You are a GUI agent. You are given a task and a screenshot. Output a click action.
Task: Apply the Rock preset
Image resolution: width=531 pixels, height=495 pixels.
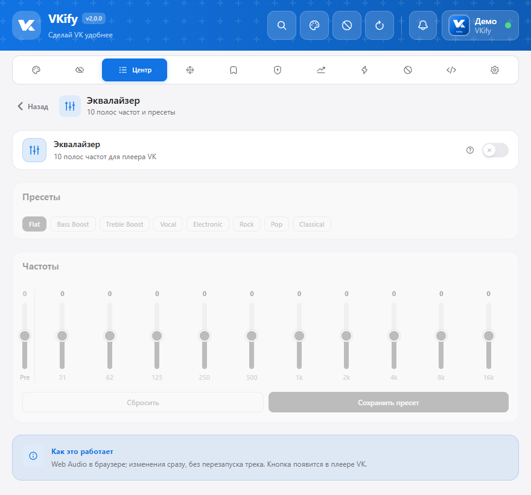coord(247,224)
